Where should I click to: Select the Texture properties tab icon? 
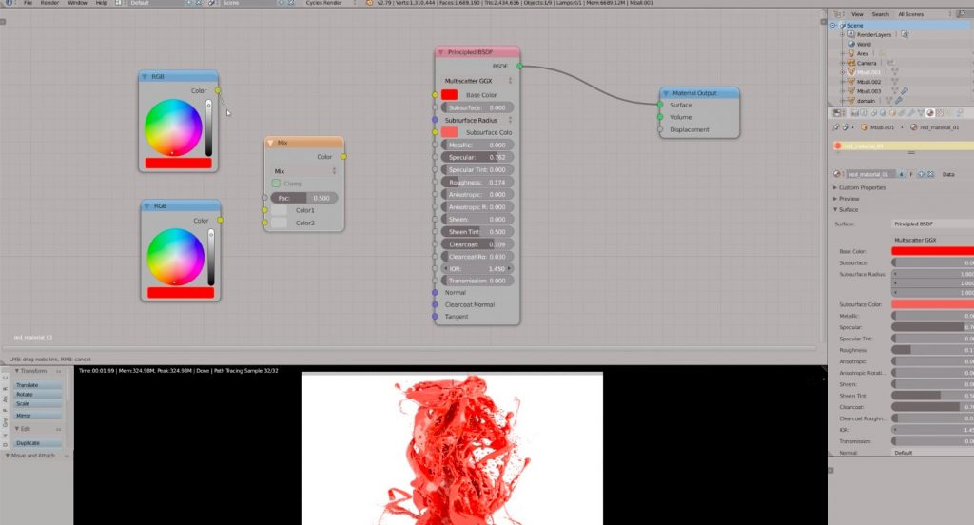tap(939, 113)
